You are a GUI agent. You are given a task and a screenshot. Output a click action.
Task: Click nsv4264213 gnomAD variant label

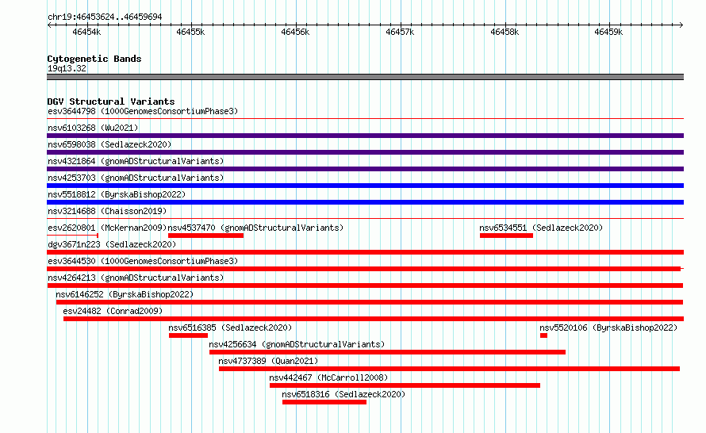136,278
